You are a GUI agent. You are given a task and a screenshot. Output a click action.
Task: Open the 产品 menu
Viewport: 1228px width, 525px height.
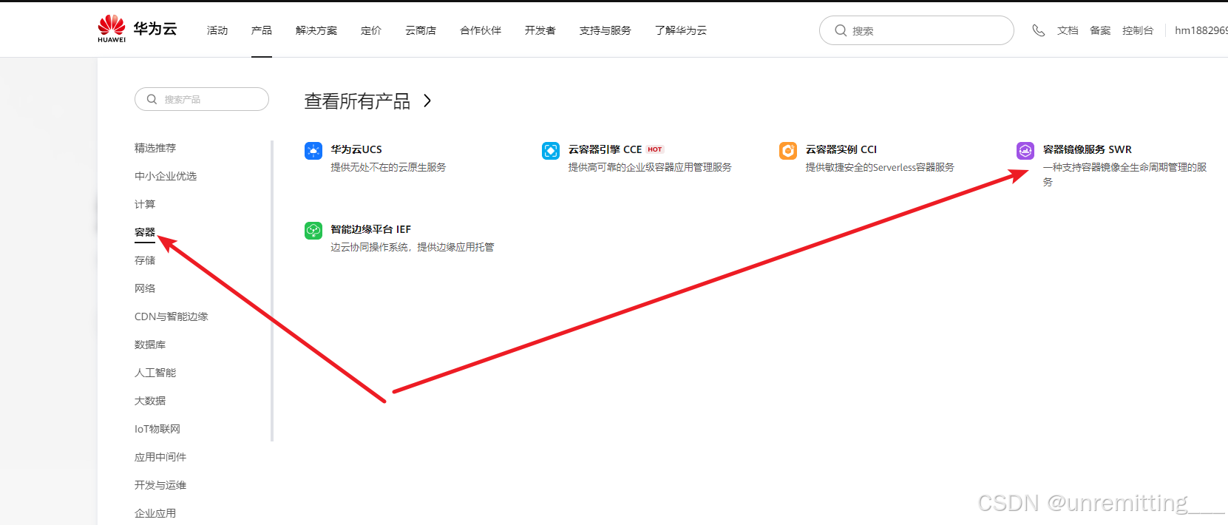[262, 30]
